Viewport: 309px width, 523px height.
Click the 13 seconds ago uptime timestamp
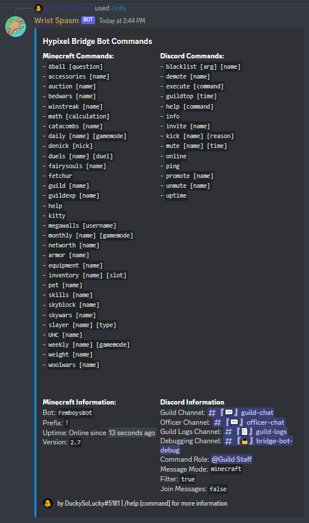[132, 433]
